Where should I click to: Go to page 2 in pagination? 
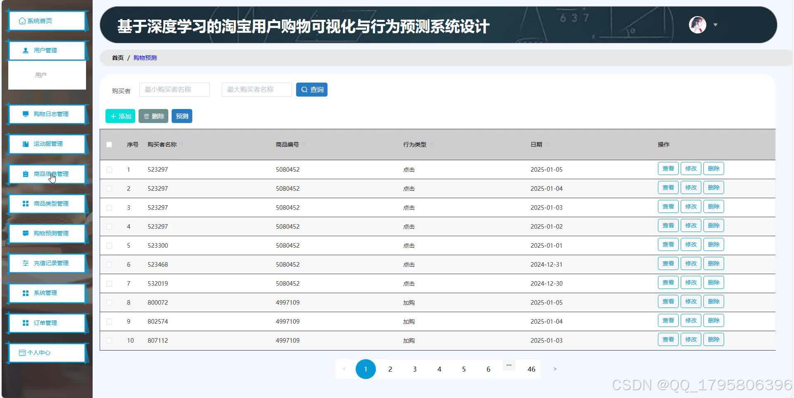point(390,369)
